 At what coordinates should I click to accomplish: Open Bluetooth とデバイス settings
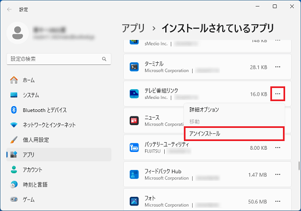click(59, 110)
